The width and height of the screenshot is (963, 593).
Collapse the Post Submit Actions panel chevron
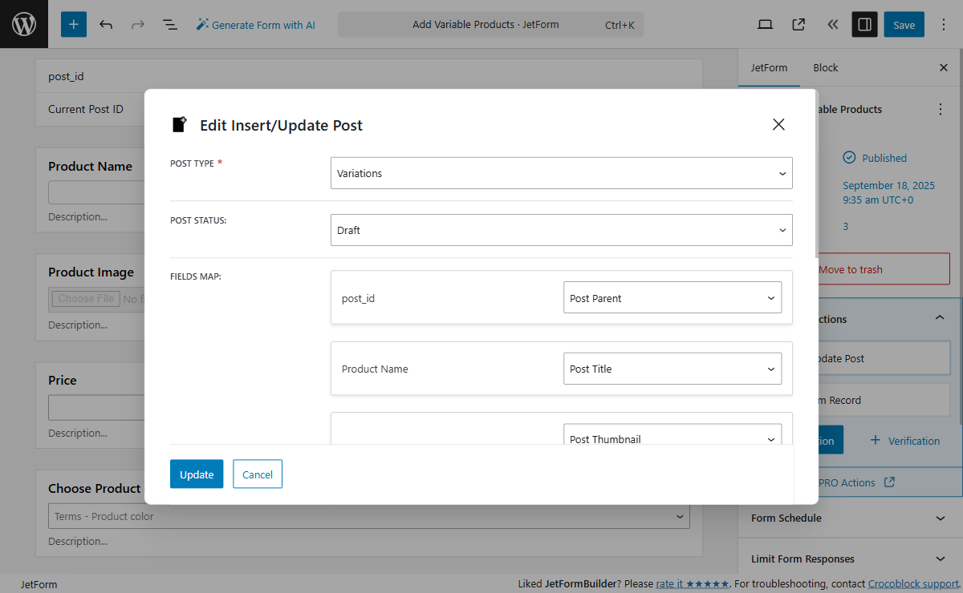940,318
